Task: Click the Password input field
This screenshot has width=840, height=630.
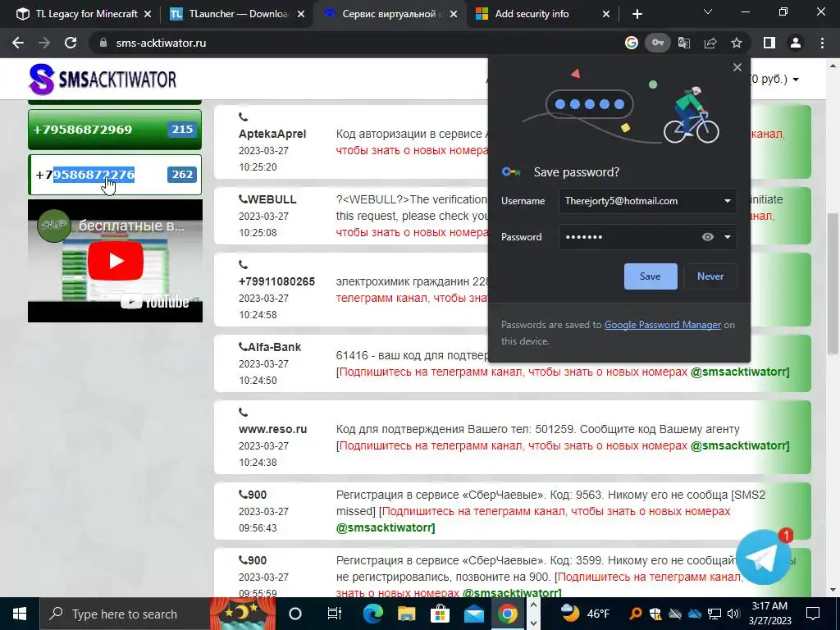Action: tap(648, 237)
